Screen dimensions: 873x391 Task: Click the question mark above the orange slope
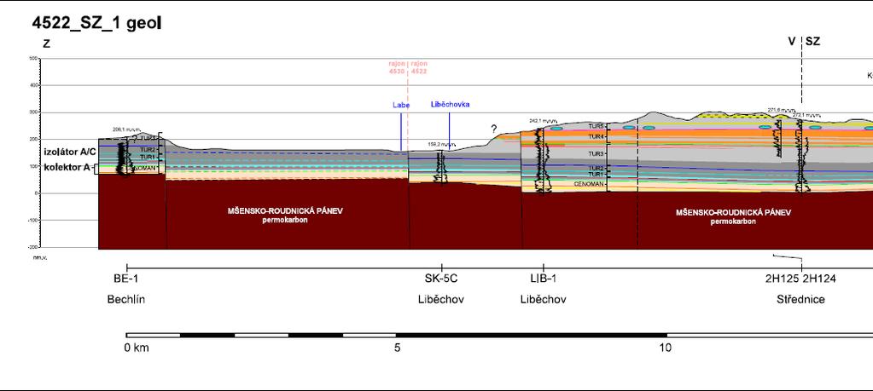[x=494, y=129]
